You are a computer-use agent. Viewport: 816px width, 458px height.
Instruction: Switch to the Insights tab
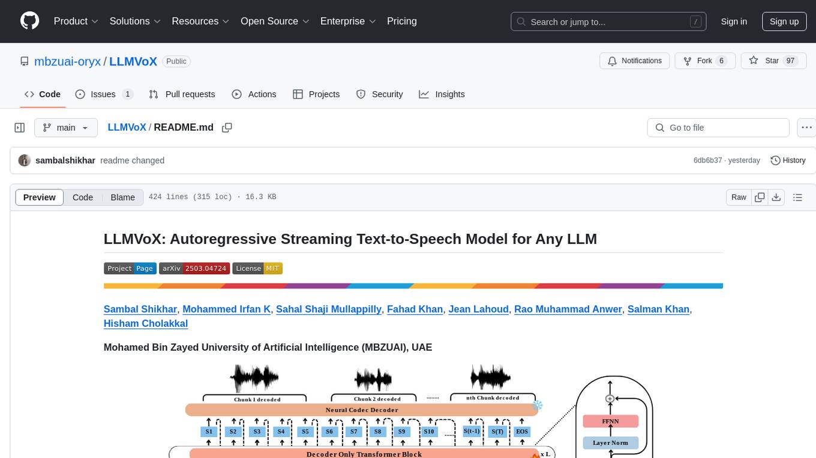[442, 94]
